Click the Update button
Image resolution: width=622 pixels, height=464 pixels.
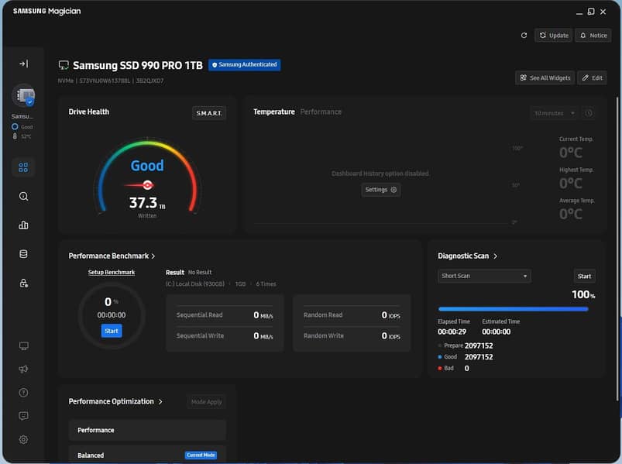[x=553, y=36]
